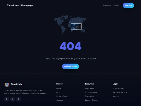Click the large 404 heading

pyautogui.click(x=70, y=46)
